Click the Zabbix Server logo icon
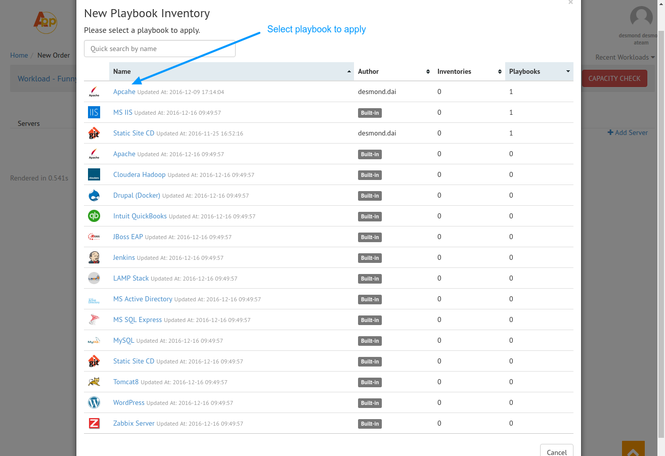Viewport: 665px width, 456px height. pyautogui.click(x=94, y=423)
